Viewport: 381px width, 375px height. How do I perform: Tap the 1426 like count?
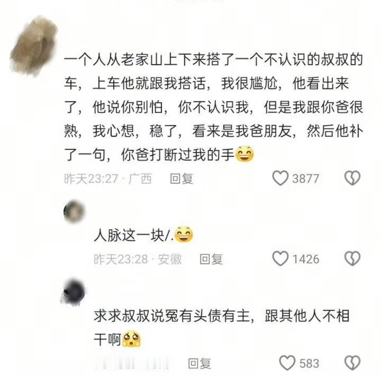pos(306,259)
